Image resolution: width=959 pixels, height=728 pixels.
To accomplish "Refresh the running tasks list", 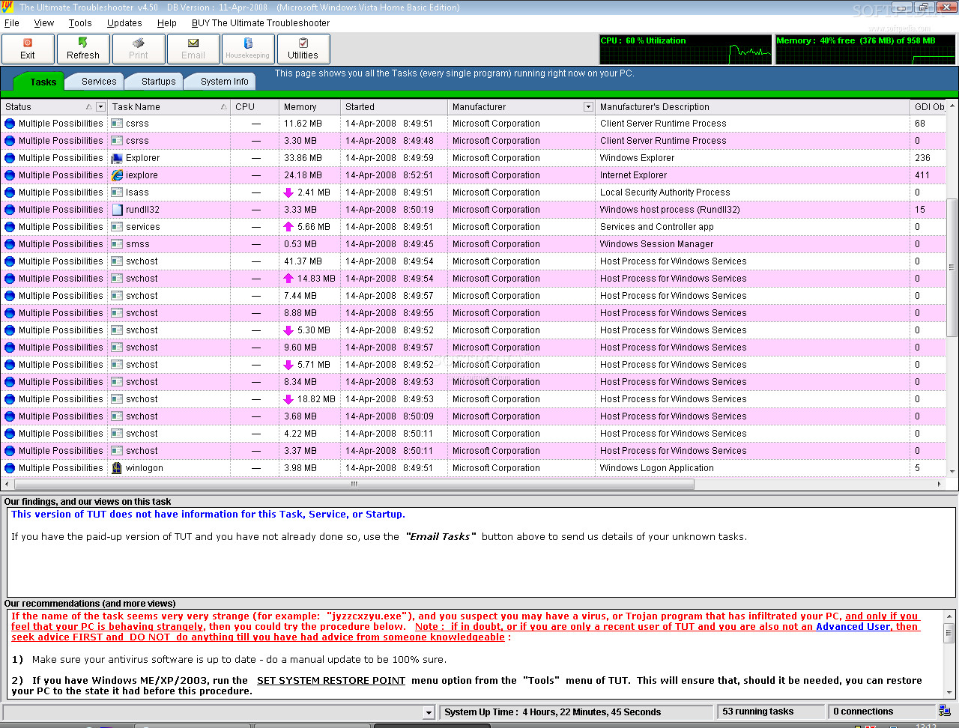I will 83,49.
